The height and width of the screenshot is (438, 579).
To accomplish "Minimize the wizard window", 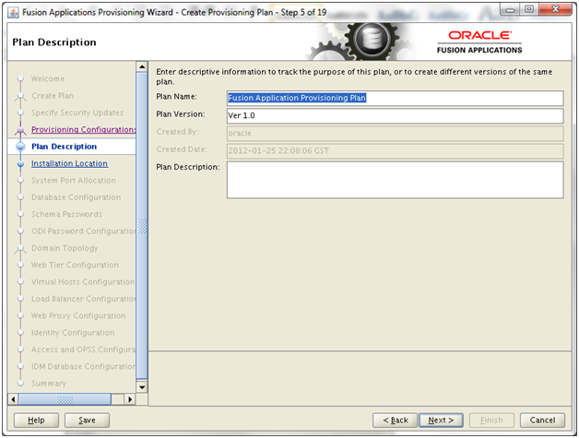I will 511,9.
